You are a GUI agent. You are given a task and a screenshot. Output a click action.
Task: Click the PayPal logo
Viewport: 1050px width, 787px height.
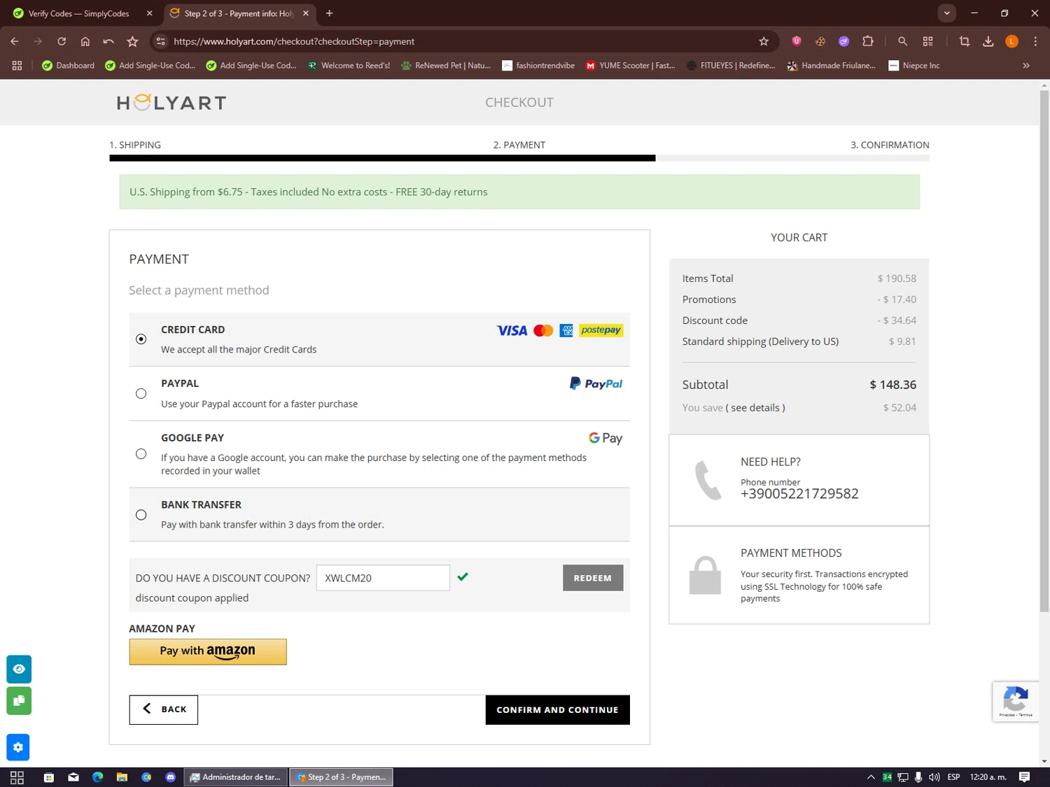(596, 383)
